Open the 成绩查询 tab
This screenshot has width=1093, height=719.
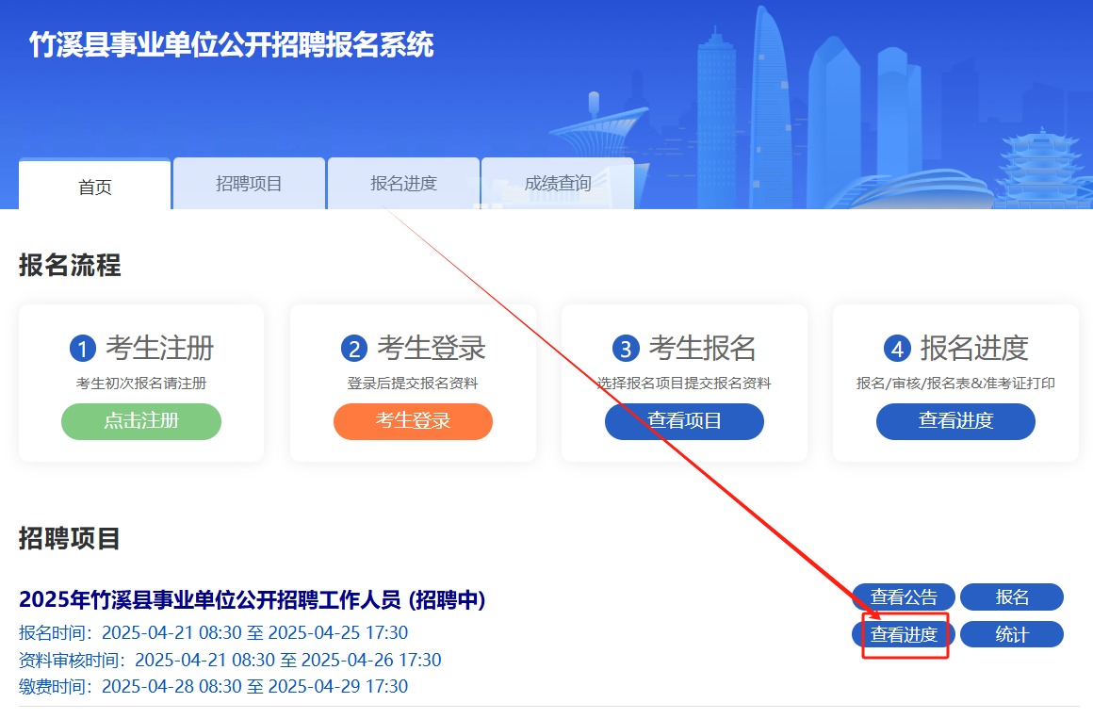[558, 184]
